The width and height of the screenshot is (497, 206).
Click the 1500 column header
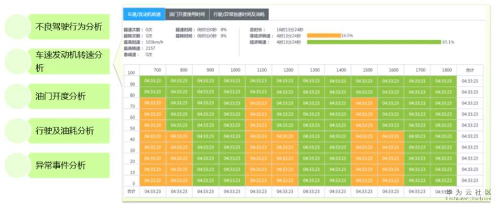click(x=364, y=70)
